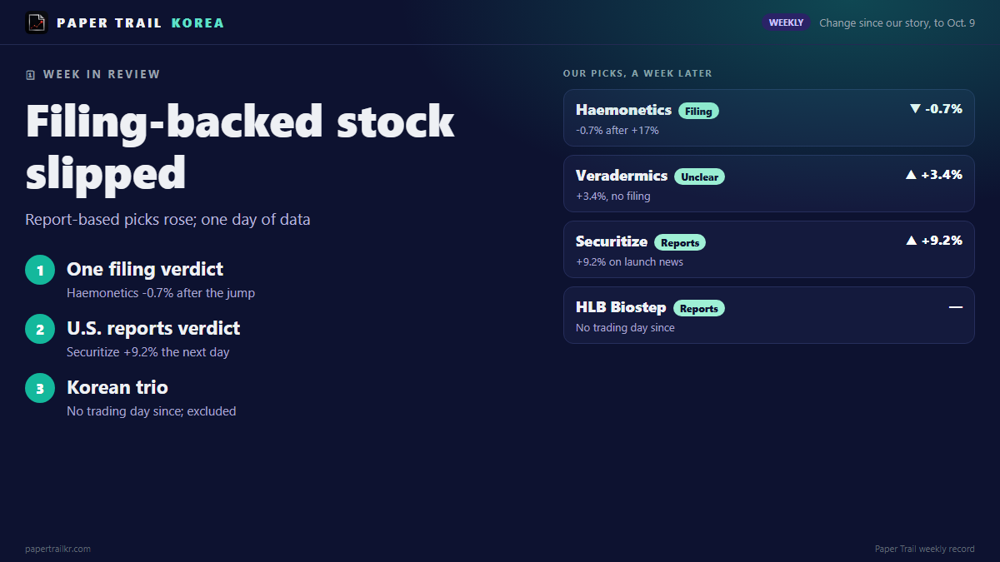Click the Haemonetics down-triangle indicator
The image size is (1000, 562).
coord(915,109)
